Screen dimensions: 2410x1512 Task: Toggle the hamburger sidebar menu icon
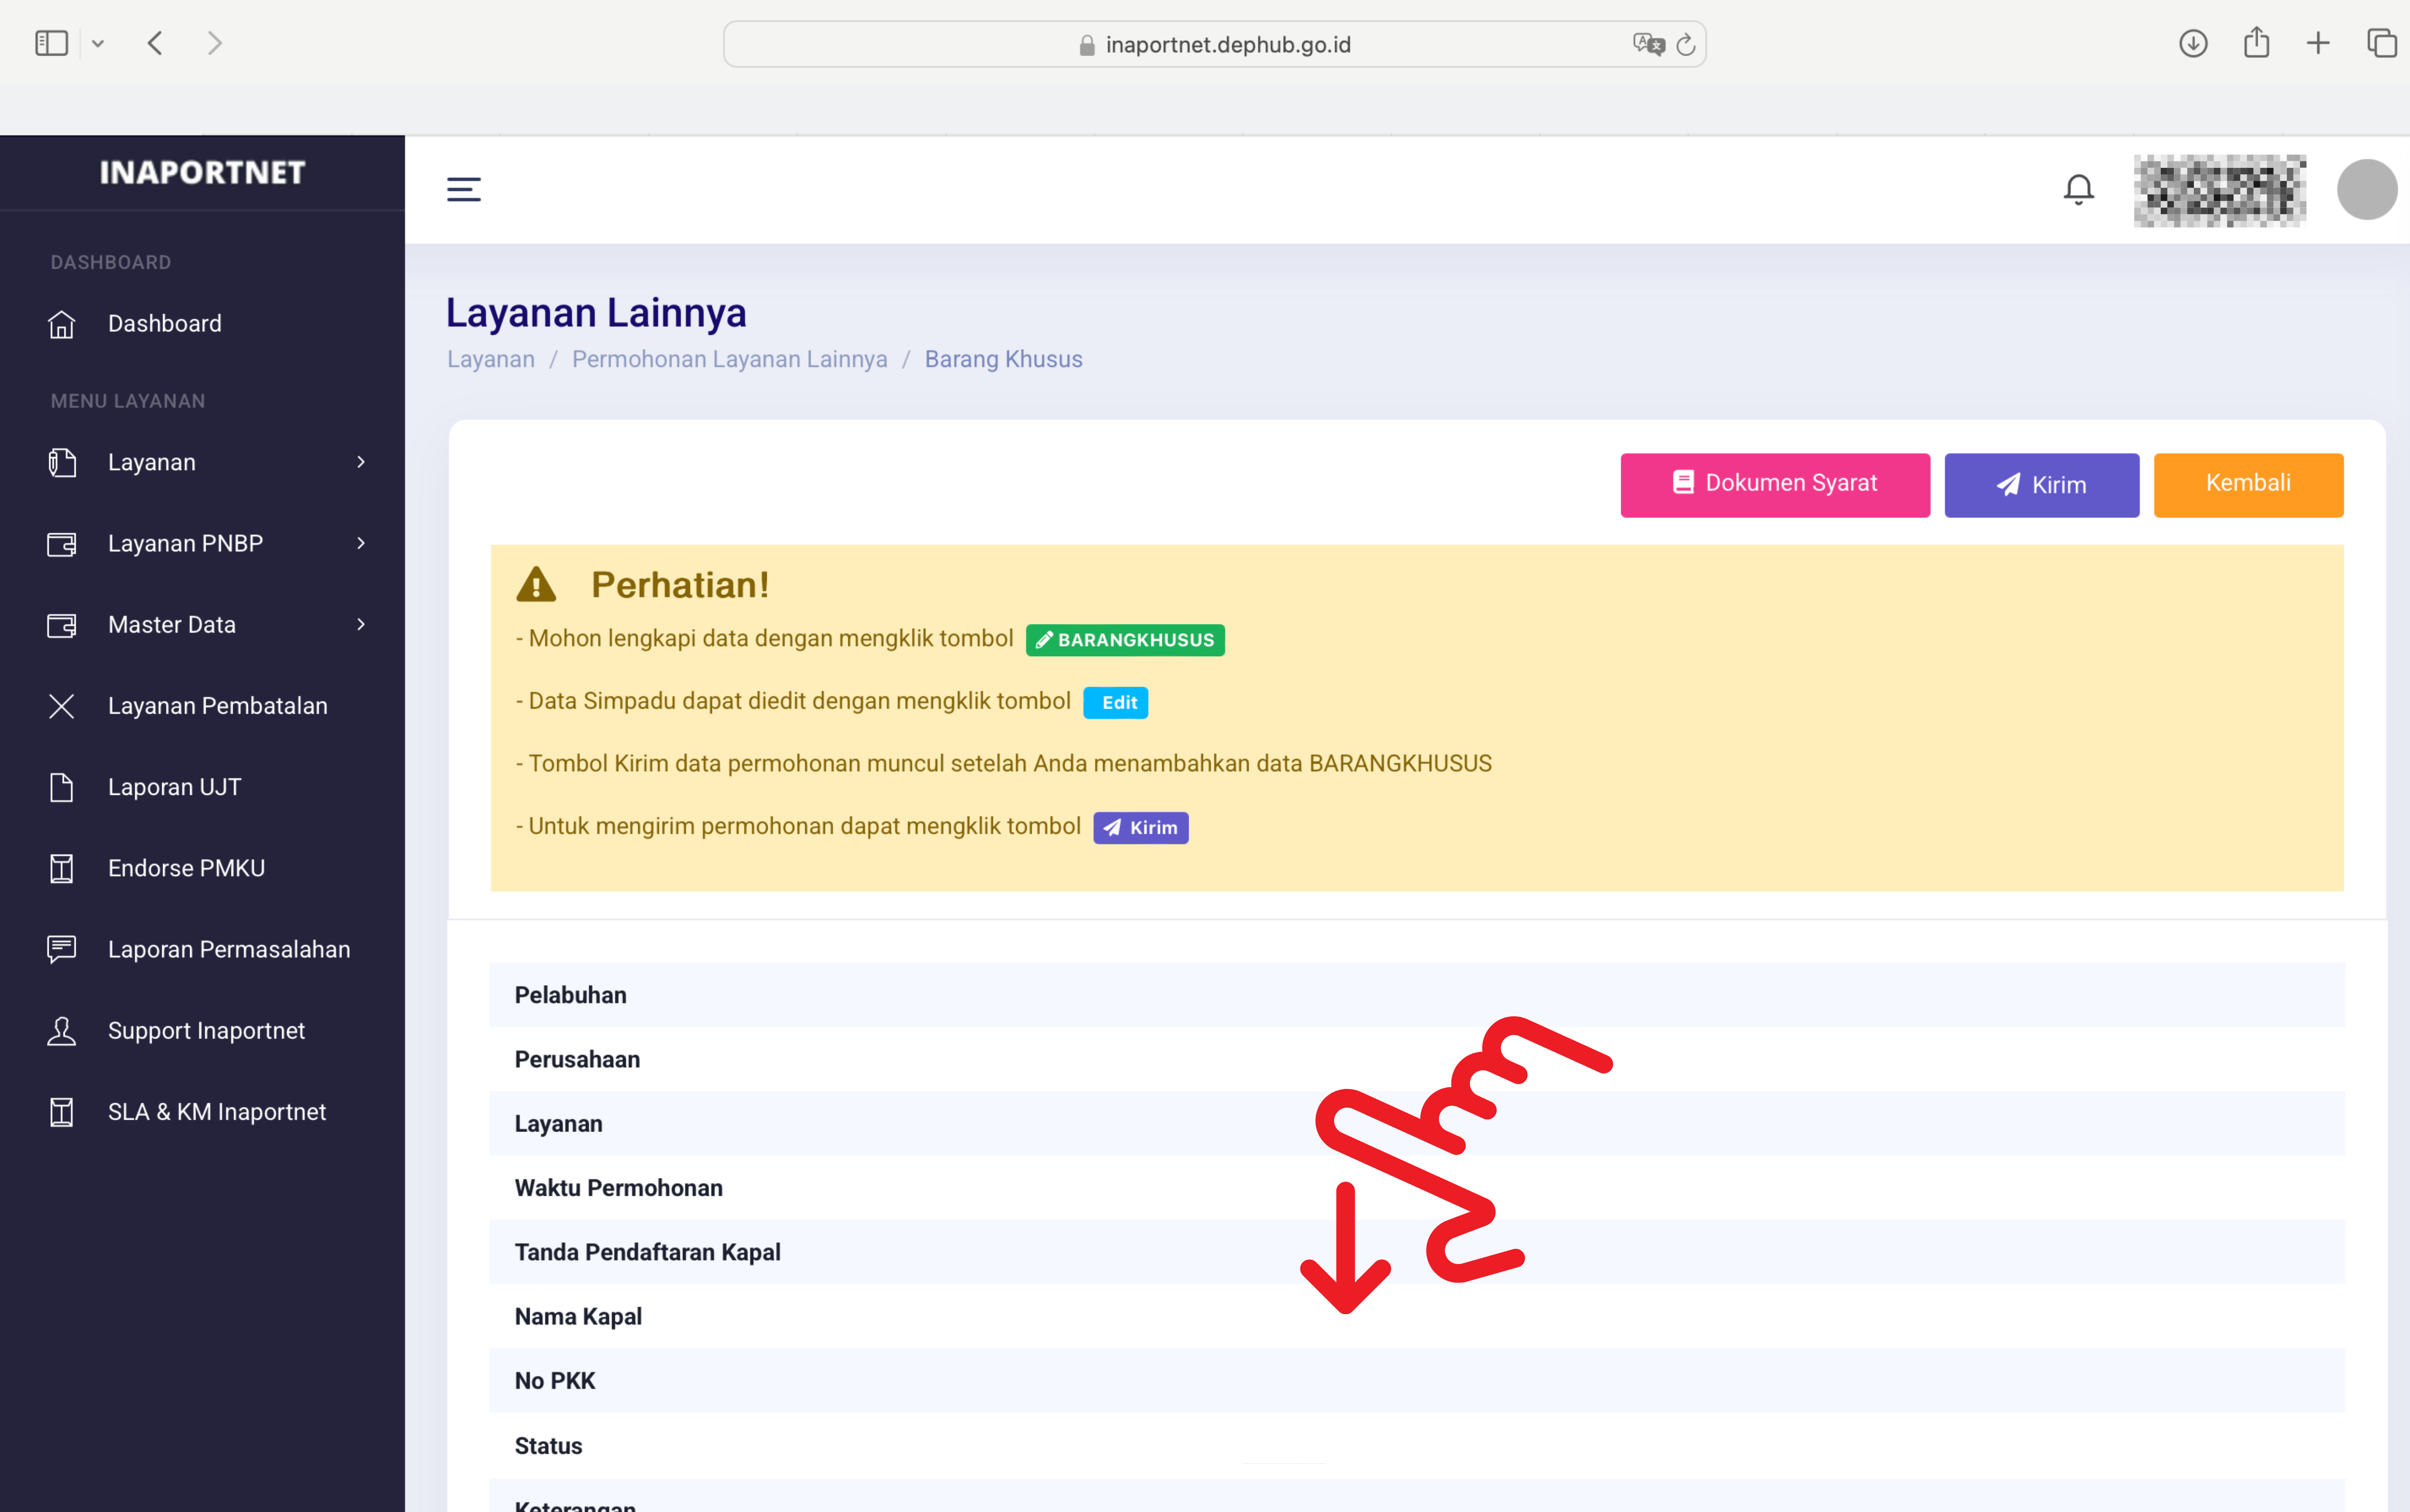463,189
